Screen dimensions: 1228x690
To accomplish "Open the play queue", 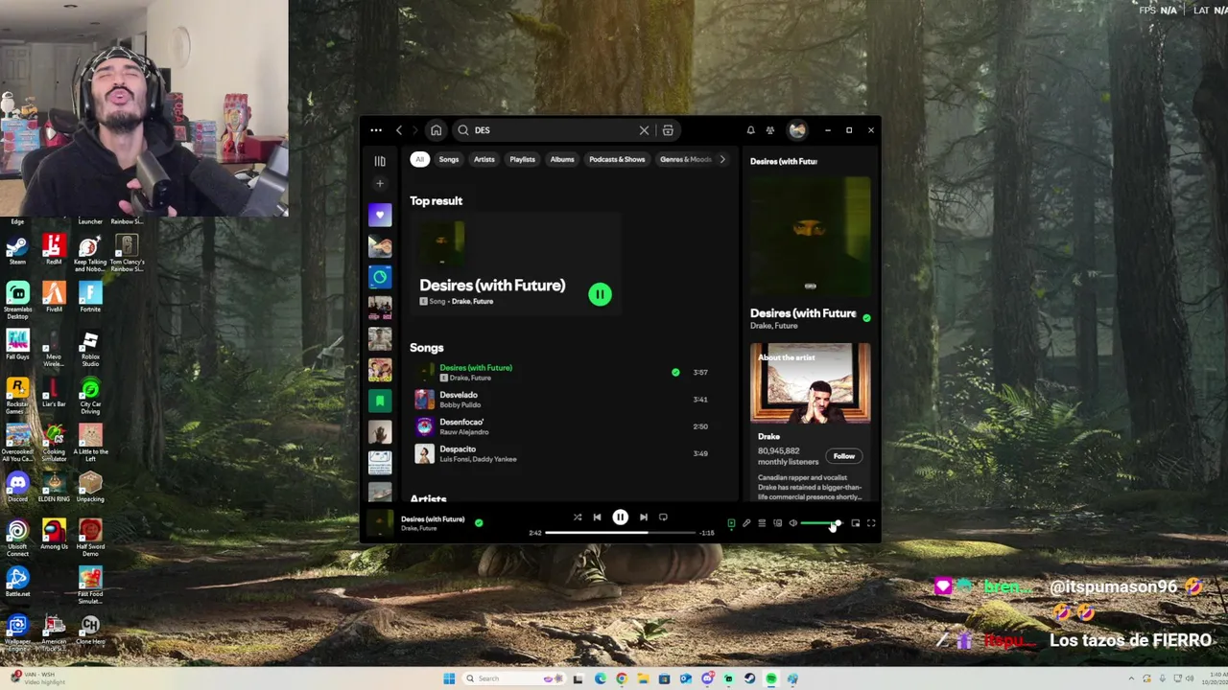I will pos(762,523).
